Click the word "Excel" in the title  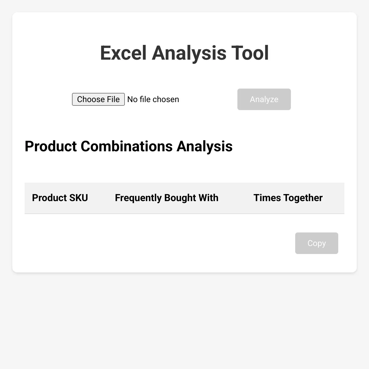coord(123,53)
